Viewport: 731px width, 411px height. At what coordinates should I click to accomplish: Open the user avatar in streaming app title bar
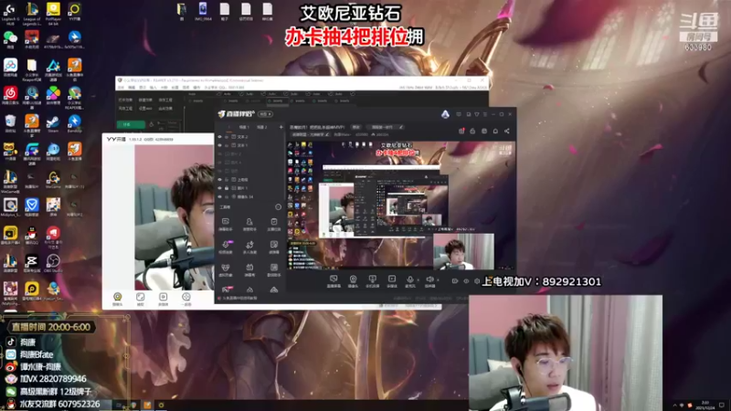point(445,114)
